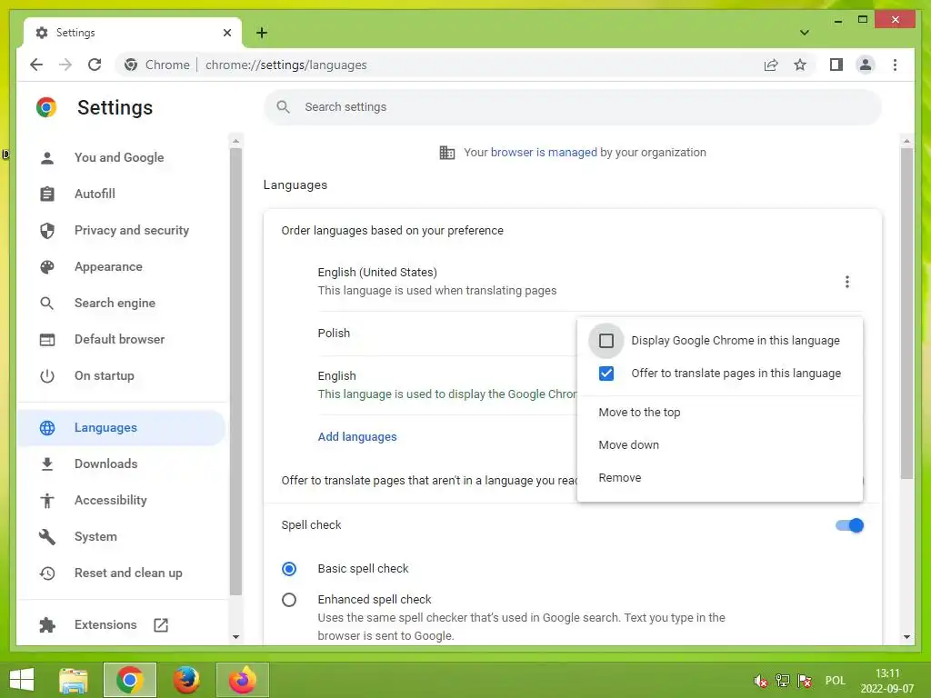Open Default browser section
The height and width of the screenshot is (698, 931).
121,340
